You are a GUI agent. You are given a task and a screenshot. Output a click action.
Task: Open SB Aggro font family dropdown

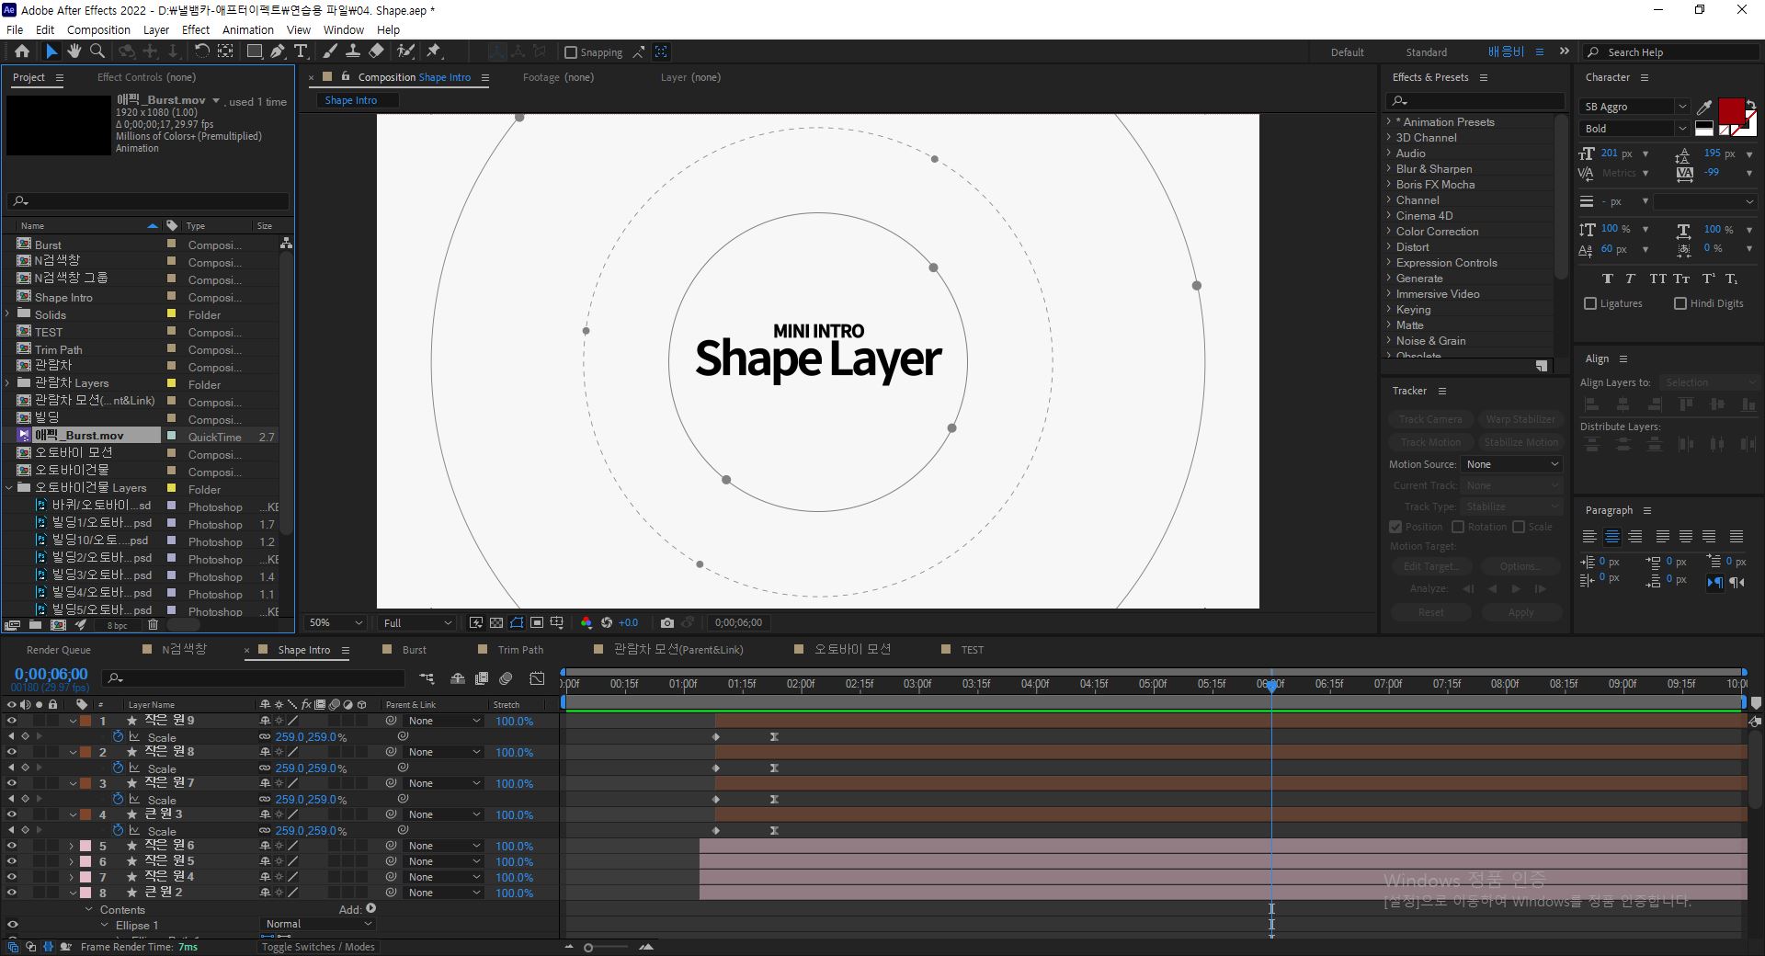click(1634, 107)
